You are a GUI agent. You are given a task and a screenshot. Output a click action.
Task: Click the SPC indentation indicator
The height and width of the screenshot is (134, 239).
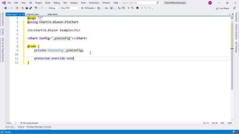point(223,123)
